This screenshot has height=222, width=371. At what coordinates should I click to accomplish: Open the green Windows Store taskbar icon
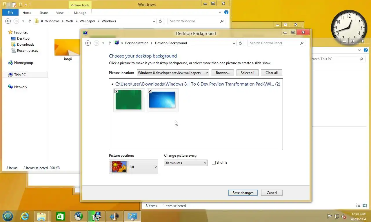pos(60,216)
